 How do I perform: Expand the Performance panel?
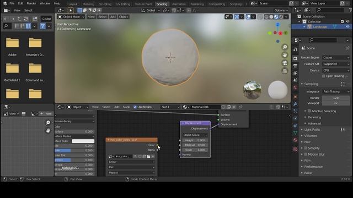click(x=313, y=167)
